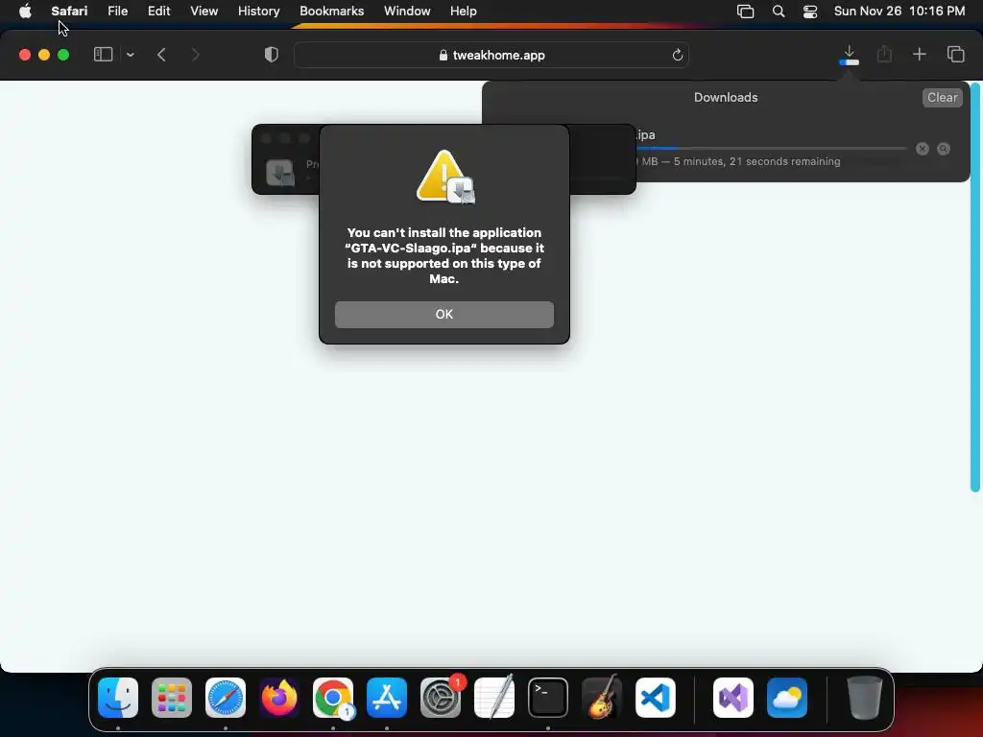983x737 pixels.
Task: Reveal the downloading .ipa in Finder
Action: [x=943, y=149]
